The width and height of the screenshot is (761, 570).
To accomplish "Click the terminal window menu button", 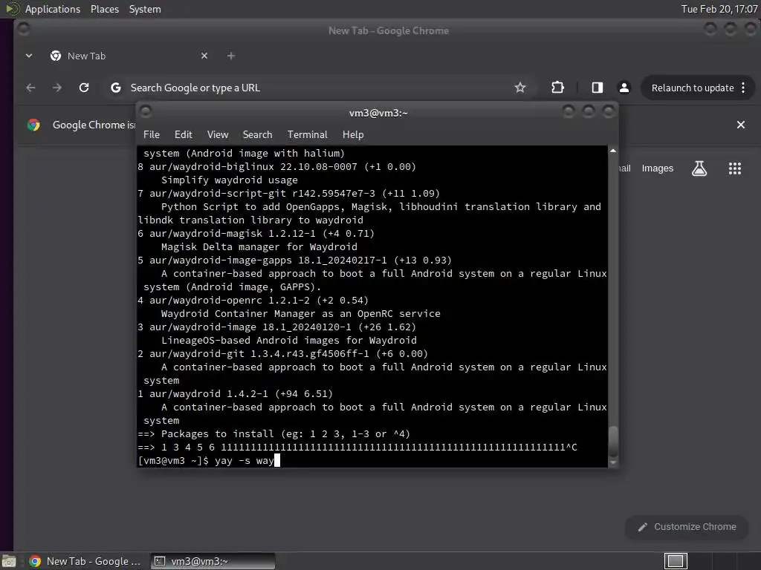I will tap(146, 112).
